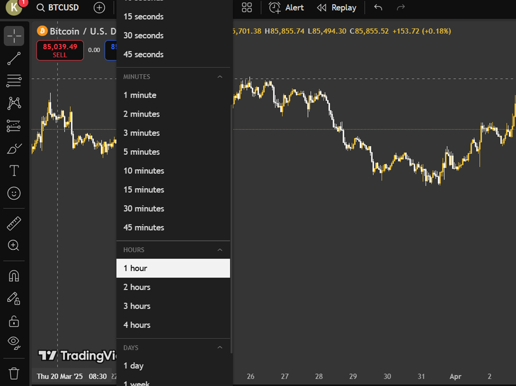Create an Alert
Image resolution: width=516 pixels, height=386 pixels.
pyautogui.click(x=286, y=7)
